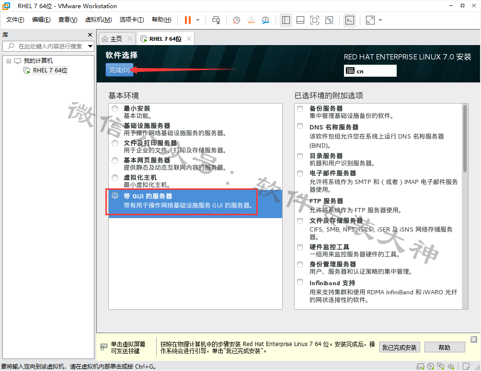Select the 文件及打印服务器 radio button
The width and height of the screenshot is (481, 371).
[x=115, y=143]
